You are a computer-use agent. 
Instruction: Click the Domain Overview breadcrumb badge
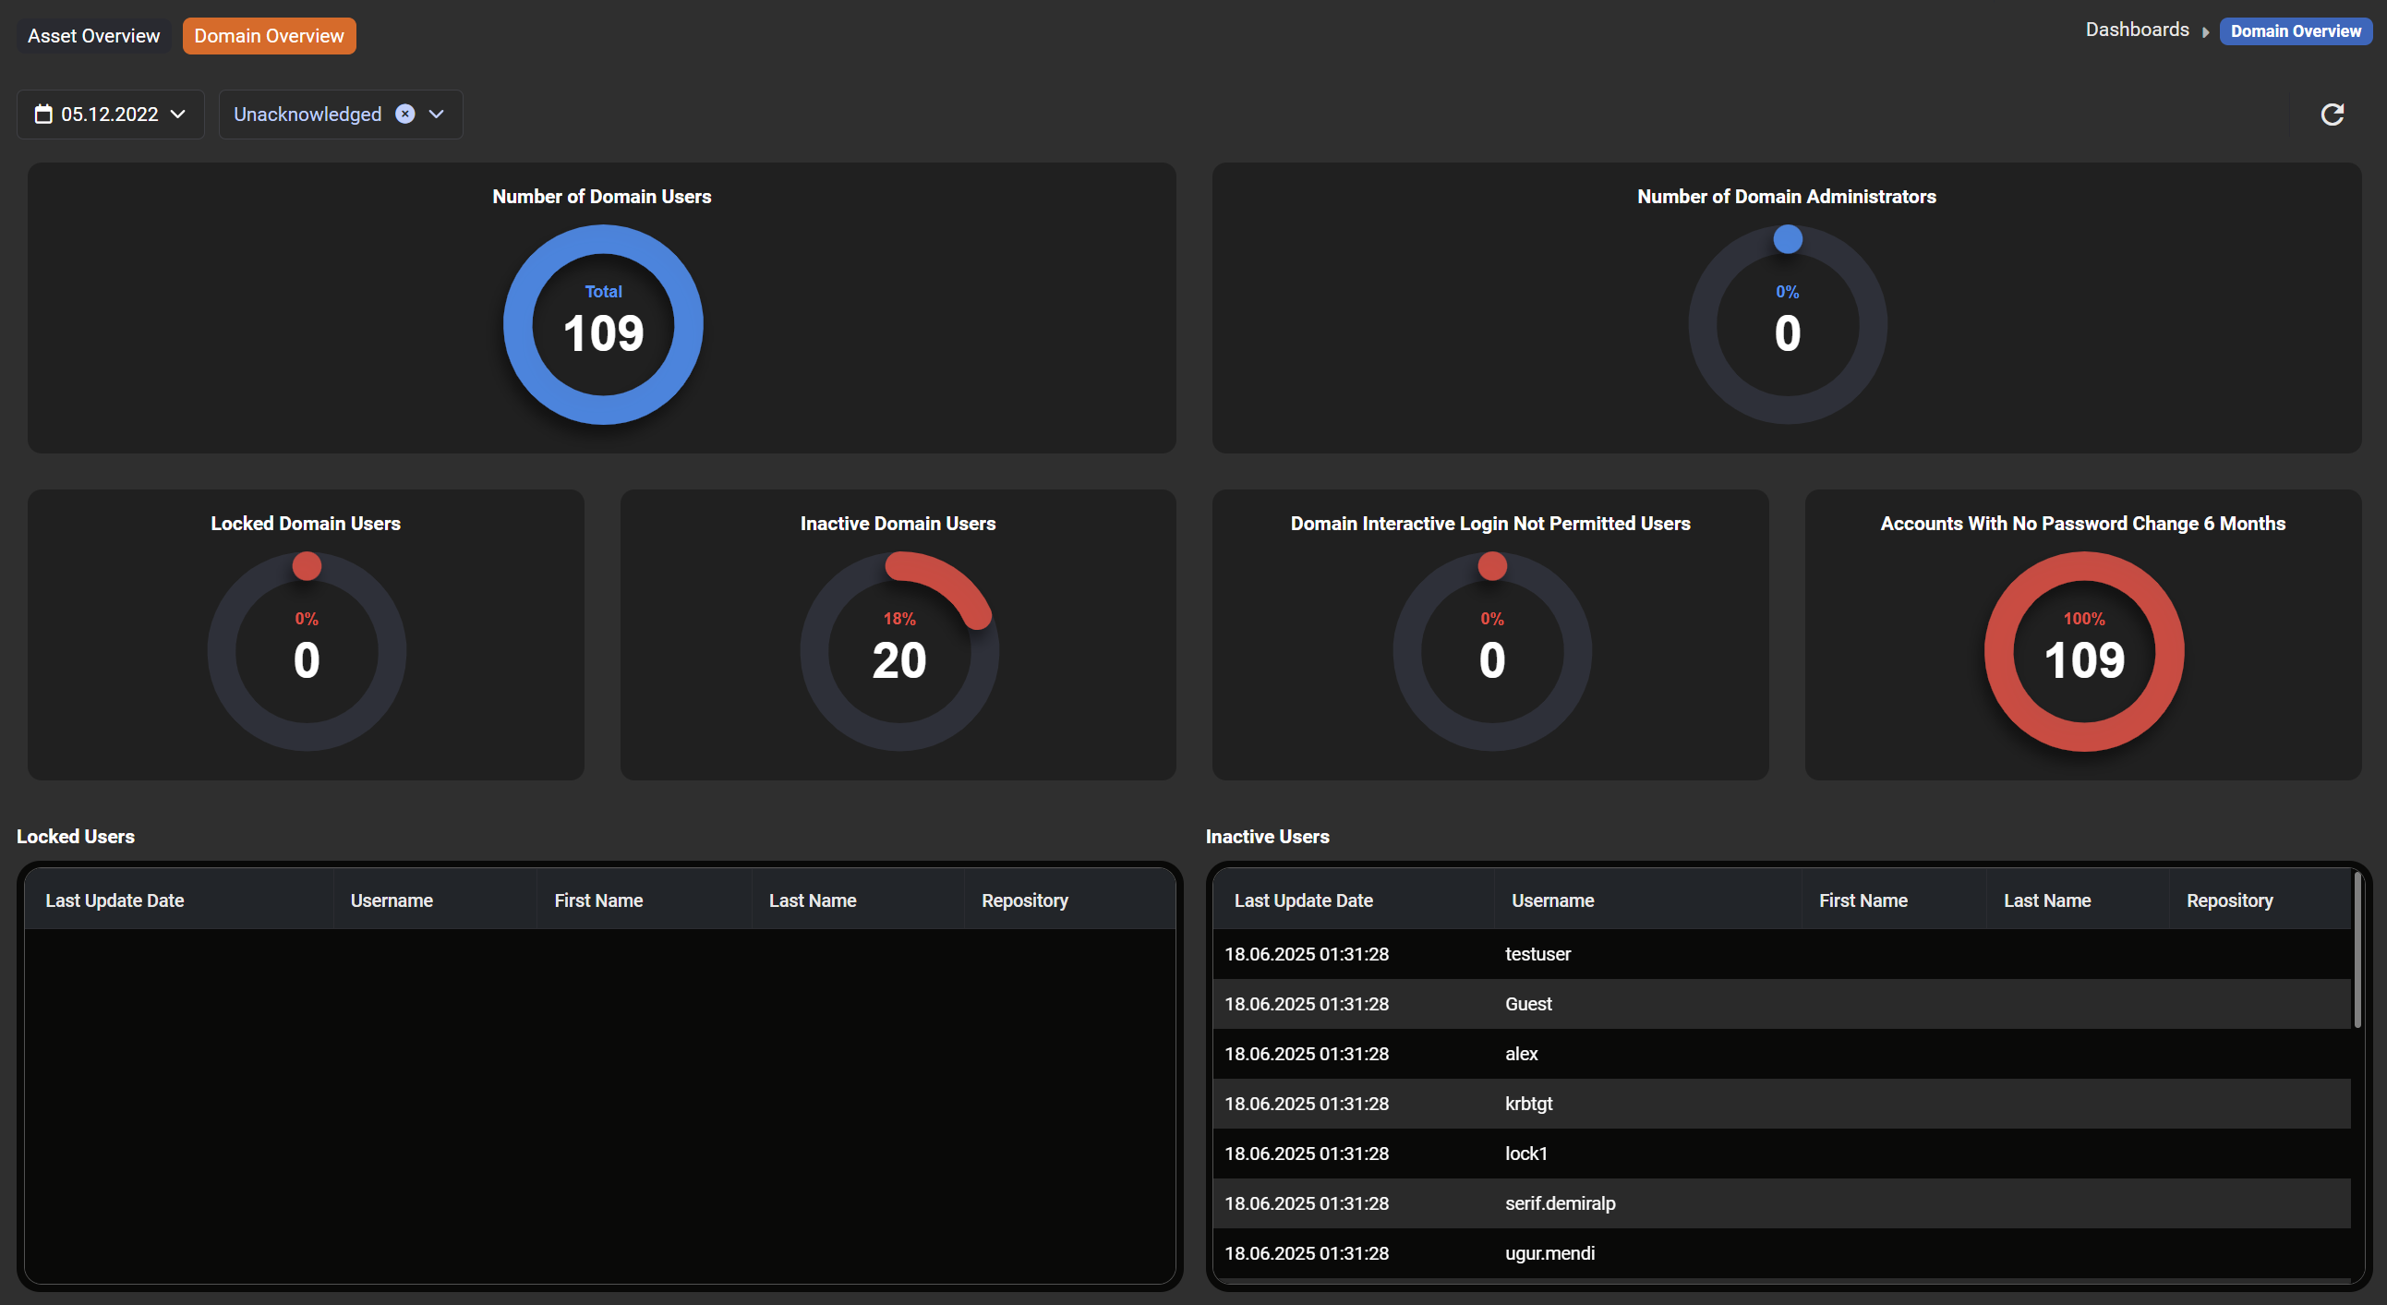2295,30
